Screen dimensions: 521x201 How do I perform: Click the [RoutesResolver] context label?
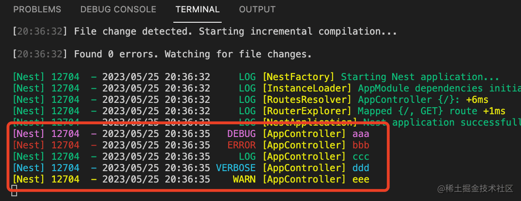pyautogui.click(x=307, y=100)
